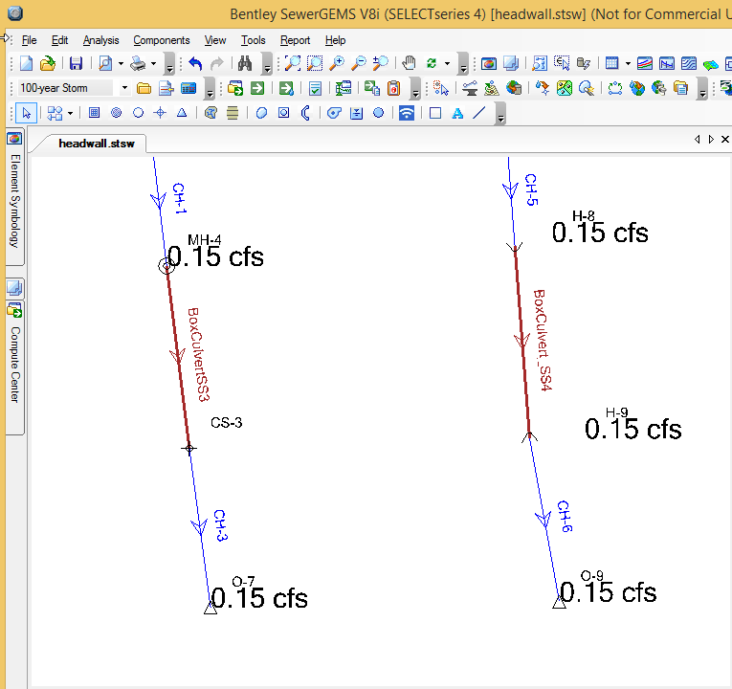
Task: Open the Analysis menu
Action: click(100, 40)
